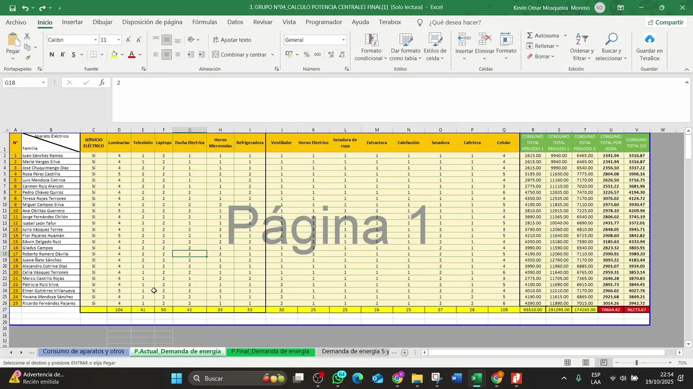This screenshot has width=693, height=389.
Task: Switch to Page Layout view in status bar
Action: [586, 363]
